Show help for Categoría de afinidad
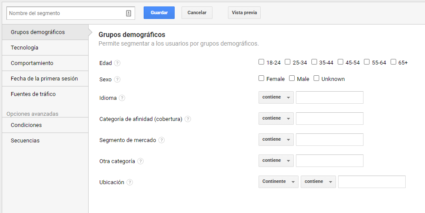This screenshot has width=425, height=213. pyautogui.click(x=188, y=119)
